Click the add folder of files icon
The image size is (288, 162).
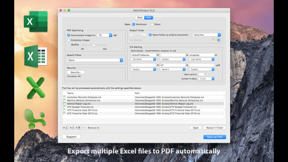pyautogui.click(x=78, y=128)
